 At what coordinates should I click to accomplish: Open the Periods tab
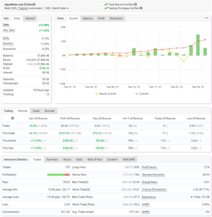pos(23,111)
